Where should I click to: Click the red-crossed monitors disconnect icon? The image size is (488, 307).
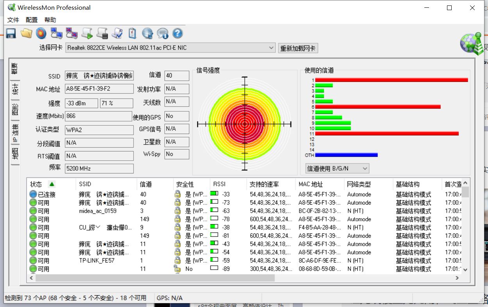click(72, 34)
